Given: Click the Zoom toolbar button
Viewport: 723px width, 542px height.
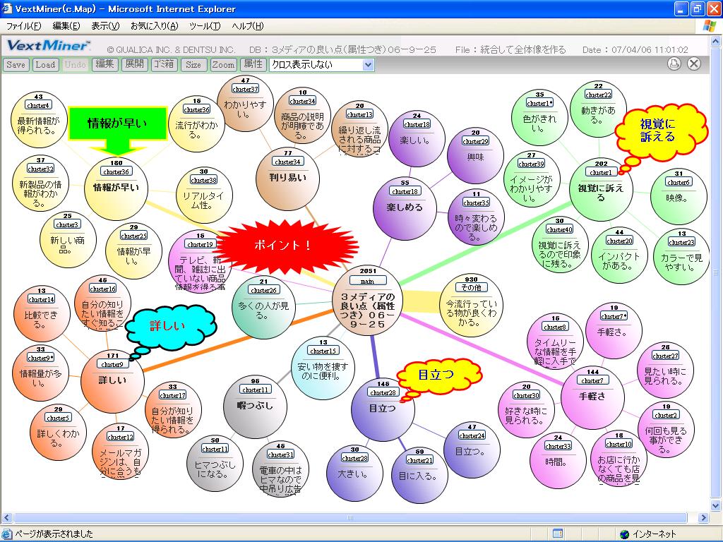Looking at the screenshot, I should [223, 64].
